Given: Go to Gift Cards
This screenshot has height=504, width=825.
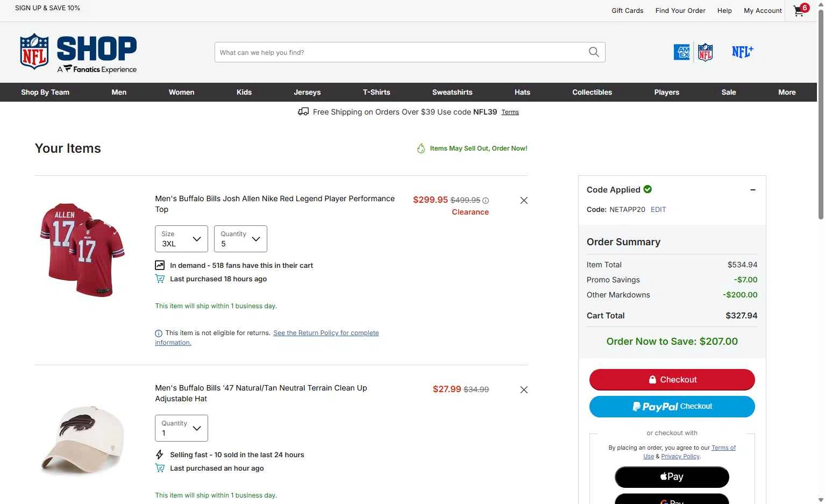Looking at the screenshot, I should click(627, 11).
